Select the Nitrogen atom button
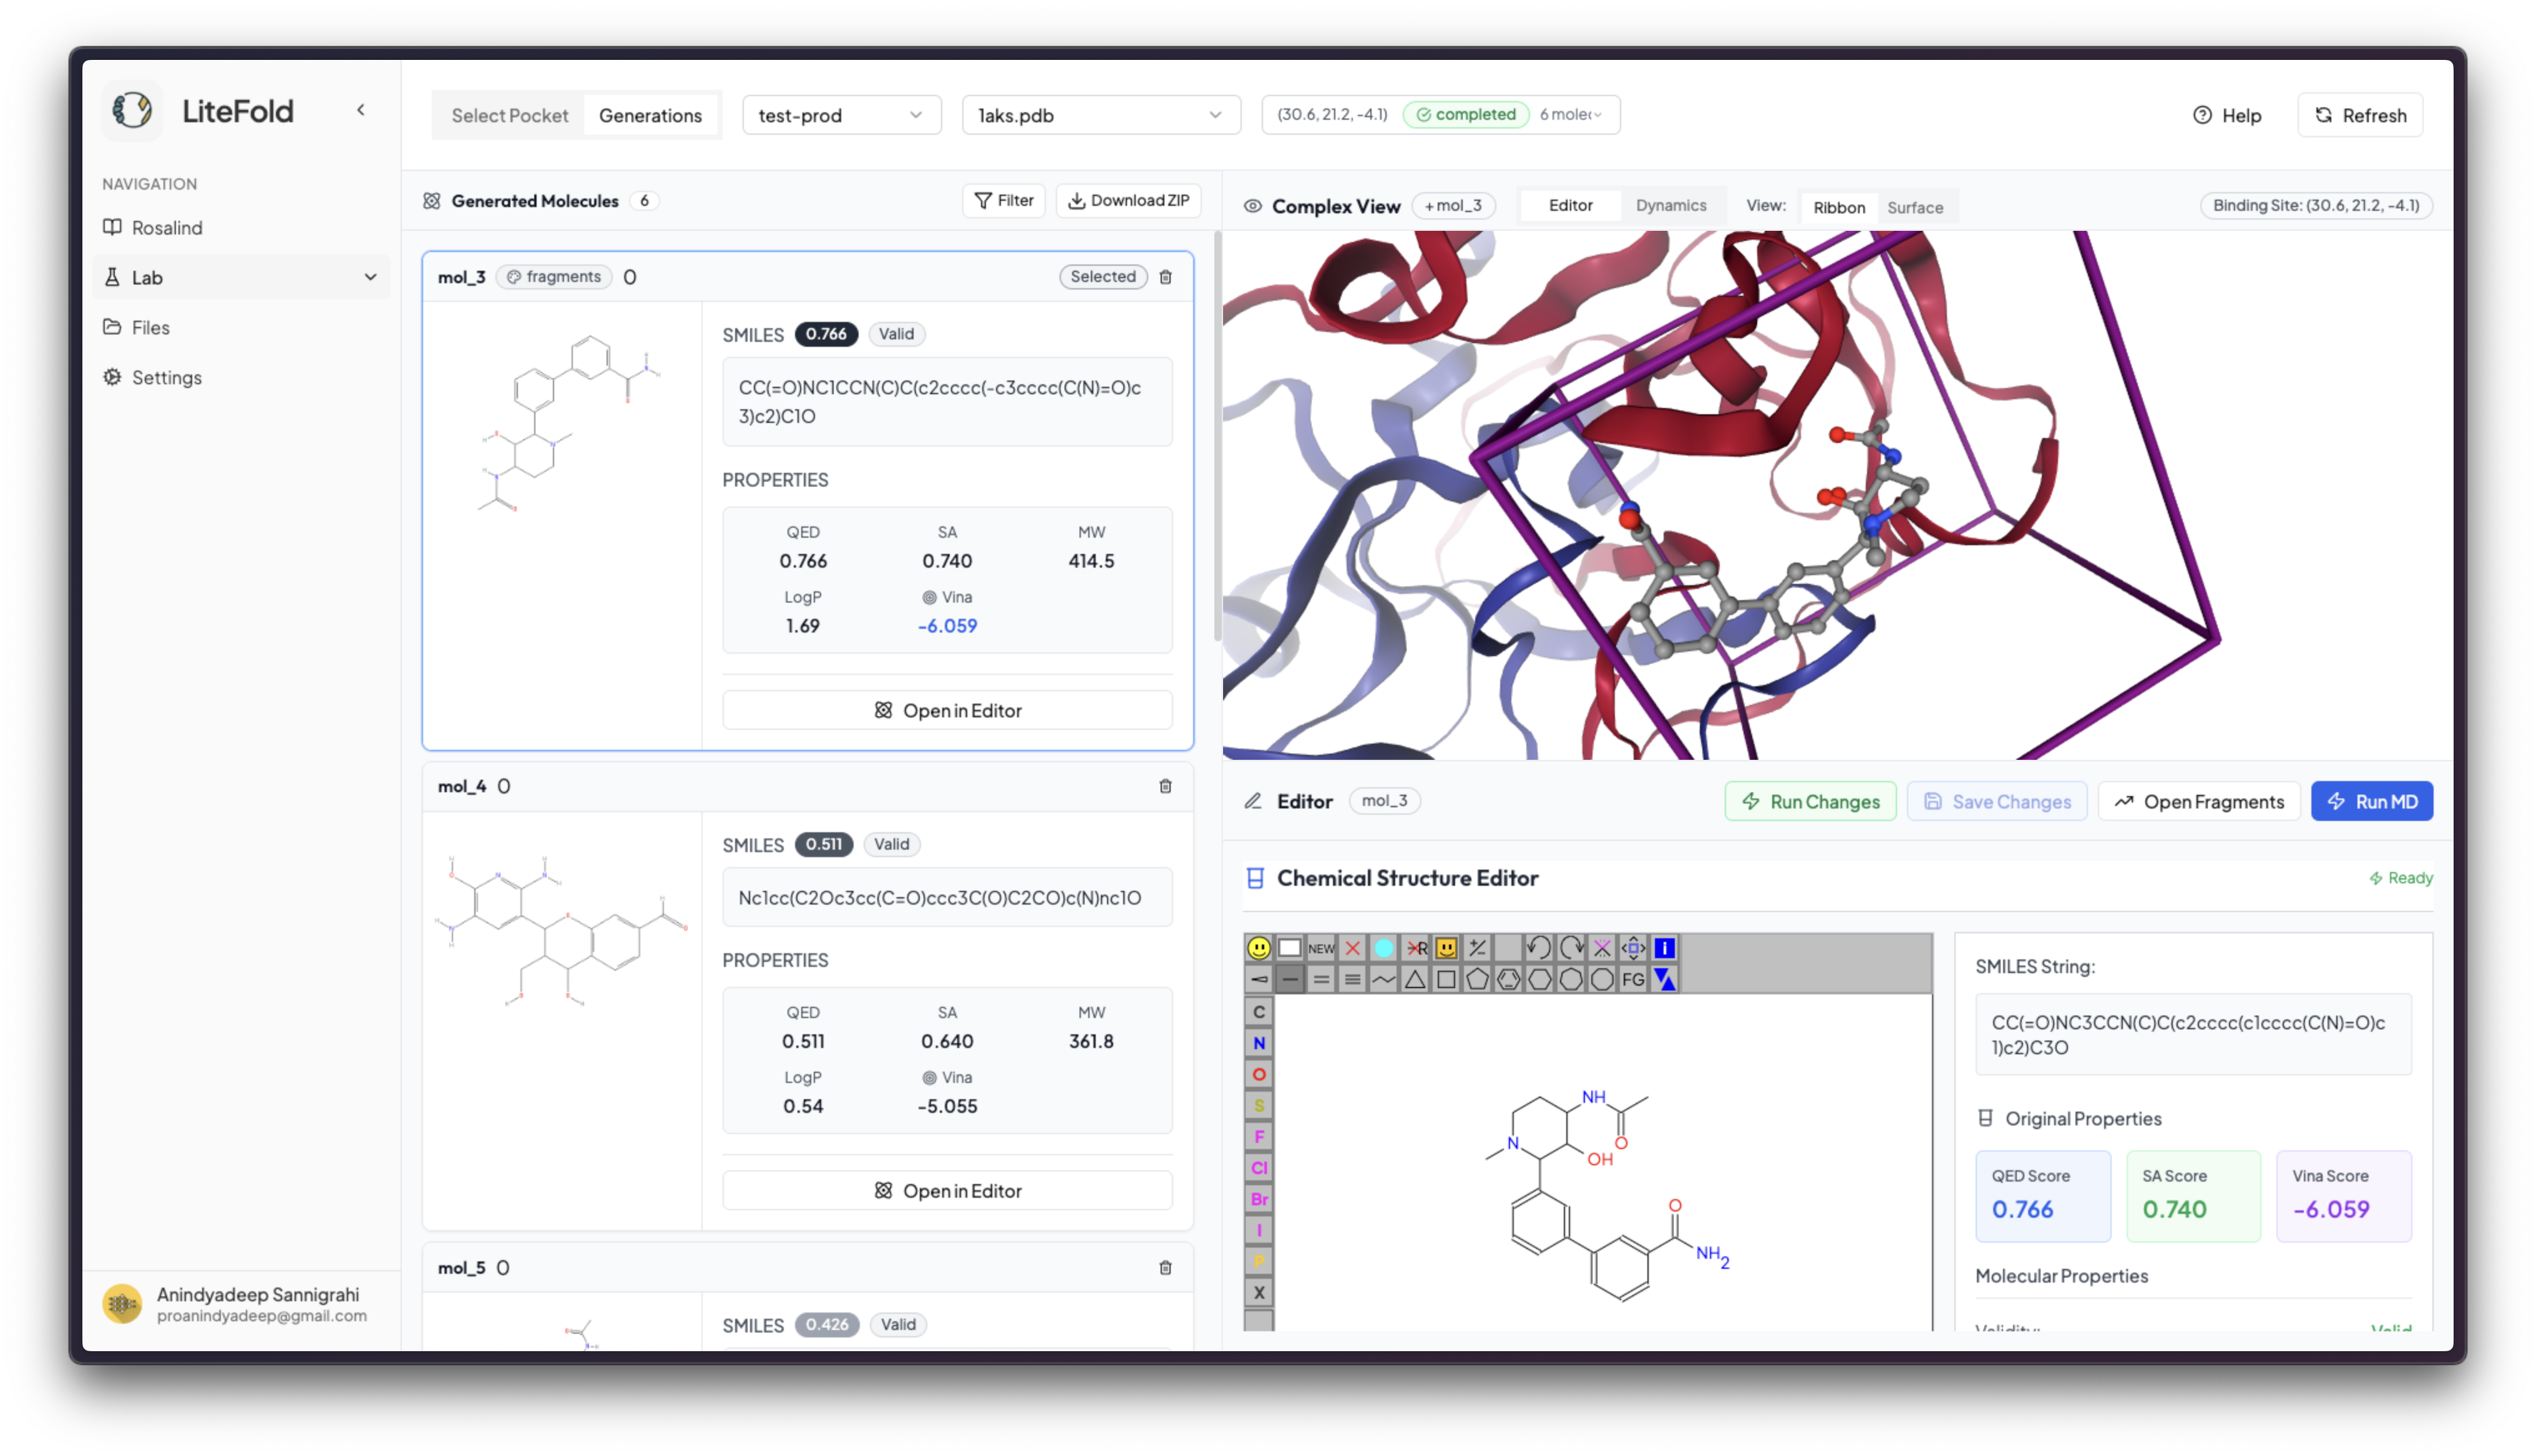 coord(1259,1043)
